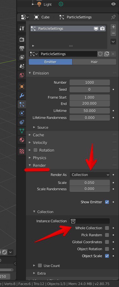
Task: Select ParticleSettings in the particle list
Action: [x=68, y=29]
